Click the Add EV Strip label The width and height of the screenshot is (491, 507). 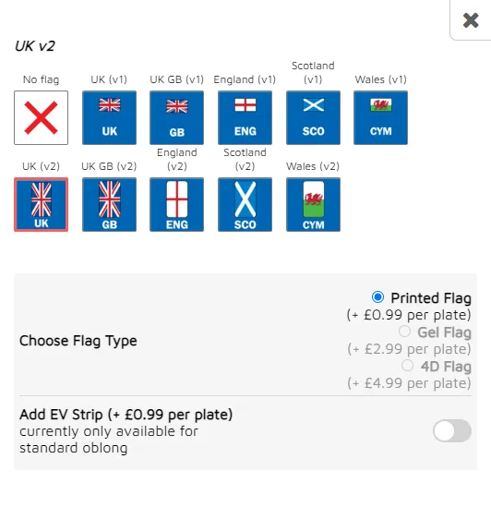pos(126,415)
